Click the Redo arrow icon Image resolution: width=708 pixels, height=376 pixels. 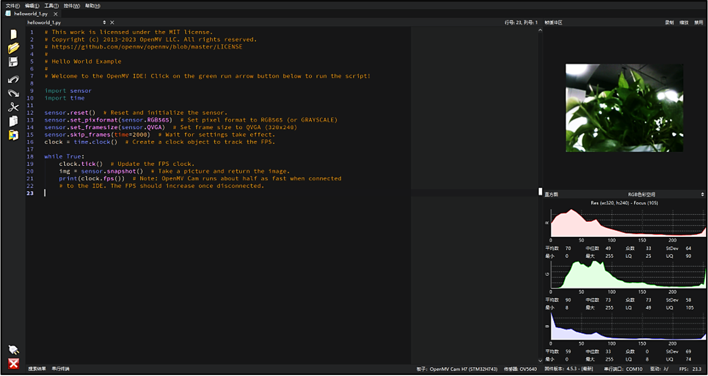(13, 93)
